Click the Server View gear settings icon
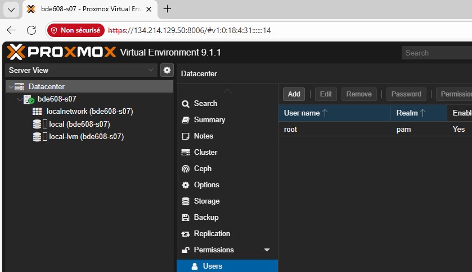Viewport: 472px width, 272px height. point(167,70)
